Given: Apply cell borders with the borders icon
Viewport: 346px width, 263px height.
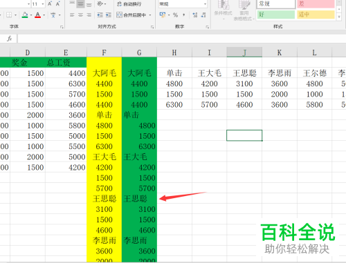Looking at the screenshot, I should coord(9,15).
